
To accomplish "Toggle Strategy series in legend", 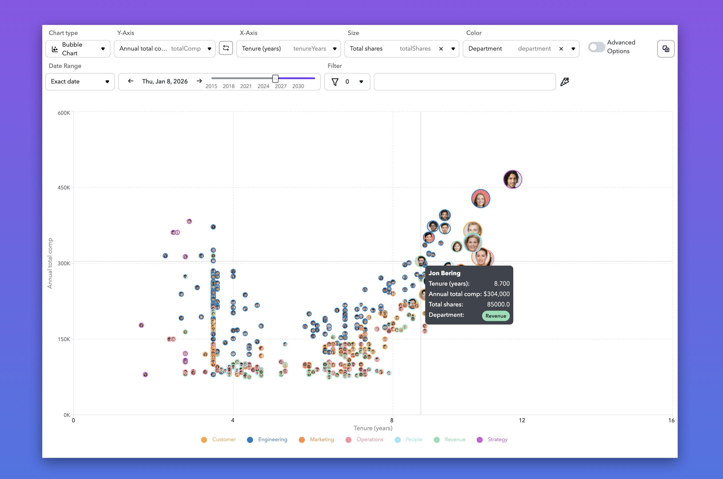I will click(x=492, y=439).
